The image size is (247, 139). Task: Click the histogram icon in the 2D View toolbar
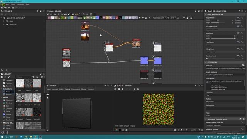[138, 89]
